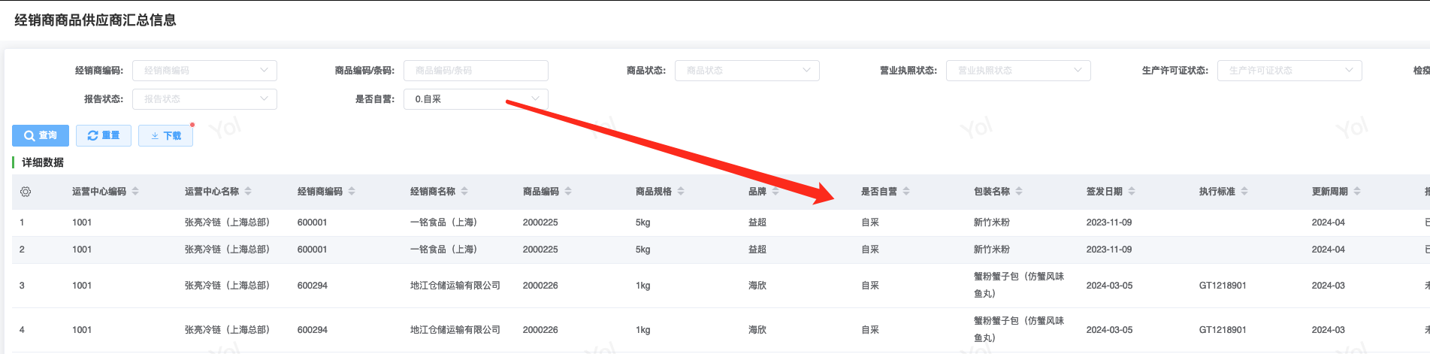Viewport: 1430px width, 354px height.
Task: Open the 经销商编码 filter dropdown
Action: click(x=204, y=71)
